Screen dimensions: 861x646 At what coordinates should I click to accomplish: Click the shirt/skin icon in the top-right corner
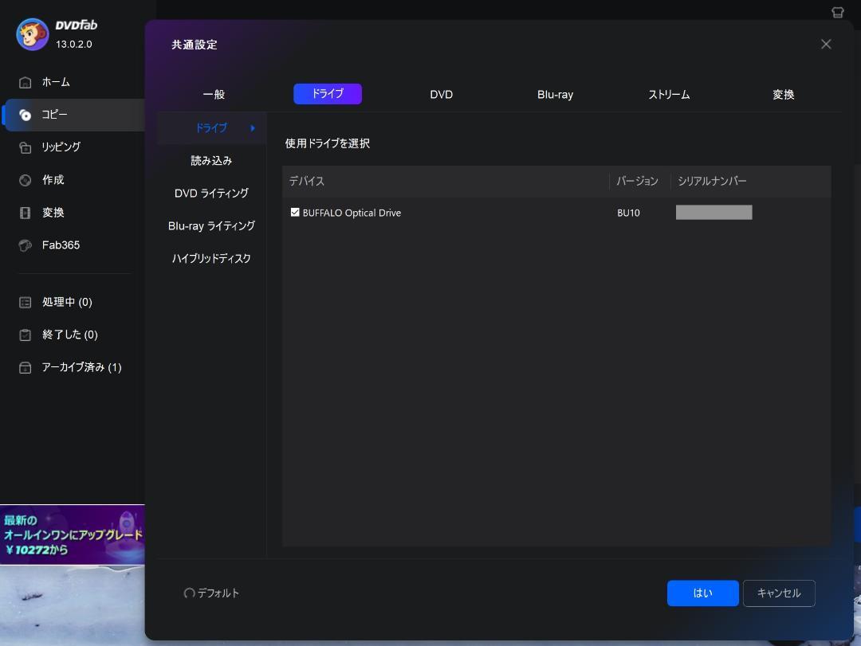(x=837, y=12)
